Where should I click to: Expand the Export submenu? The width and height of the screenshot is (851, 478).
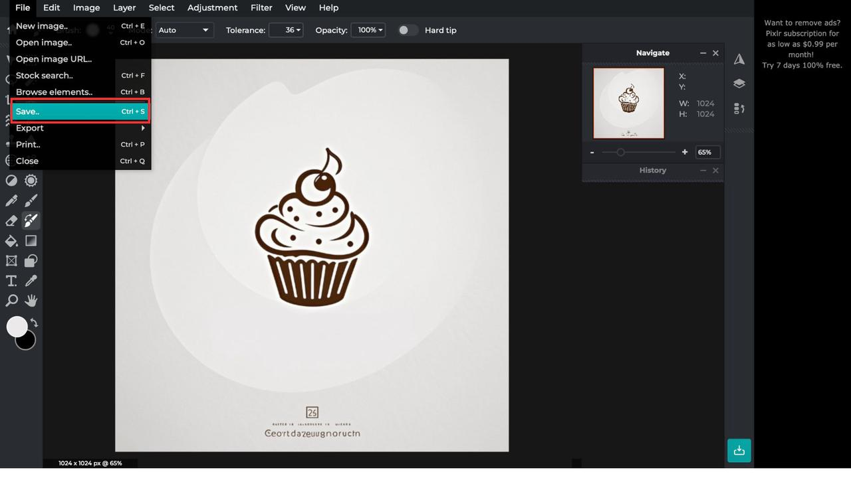click(80, 128)
